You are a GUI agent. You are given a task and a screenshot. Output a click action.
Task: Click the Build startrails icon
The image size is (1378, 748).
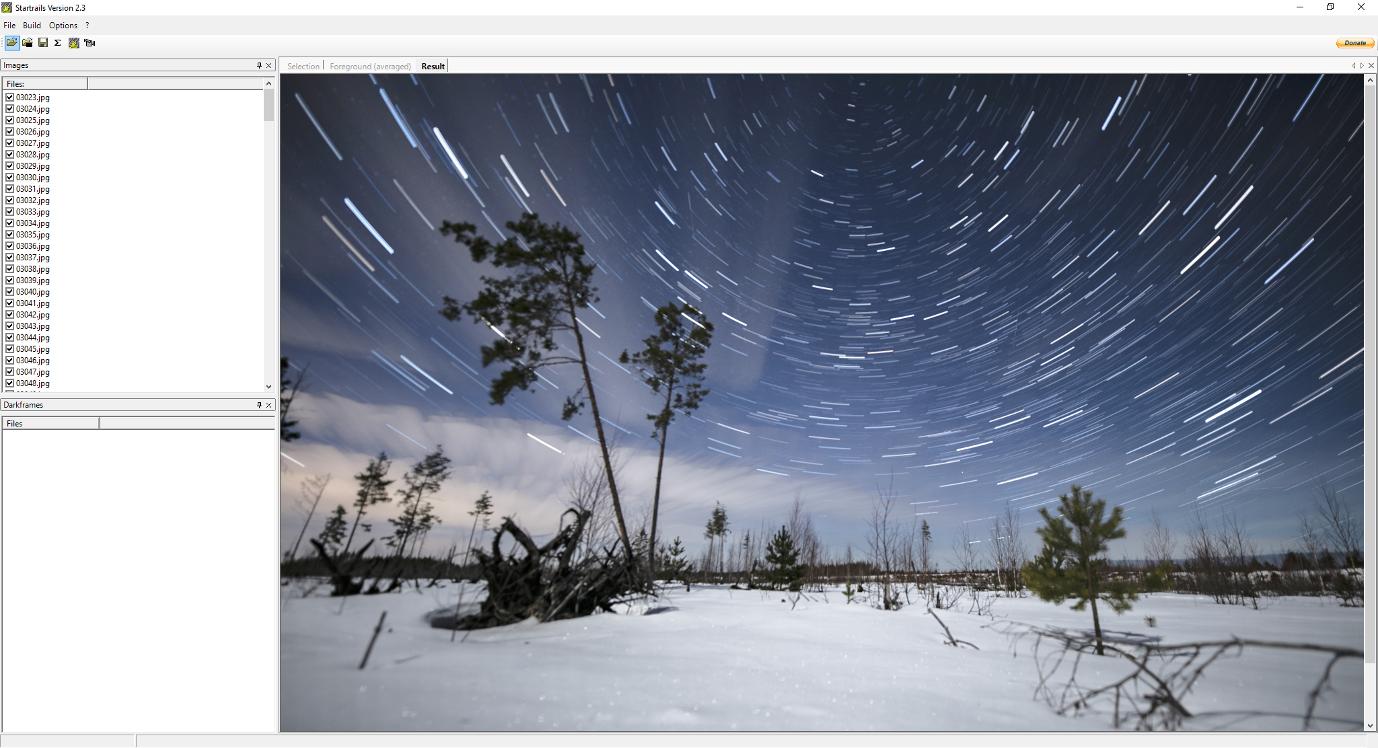click(x=74, y=43)
